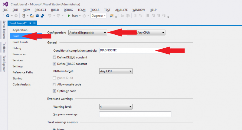
Task: Click the Comment out lines icon
Action: [x=135, y=16]
